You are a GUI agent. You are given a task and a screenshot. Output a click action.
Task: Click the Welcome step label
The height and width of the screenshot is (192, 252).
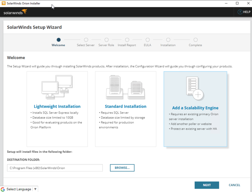point(58,45)
